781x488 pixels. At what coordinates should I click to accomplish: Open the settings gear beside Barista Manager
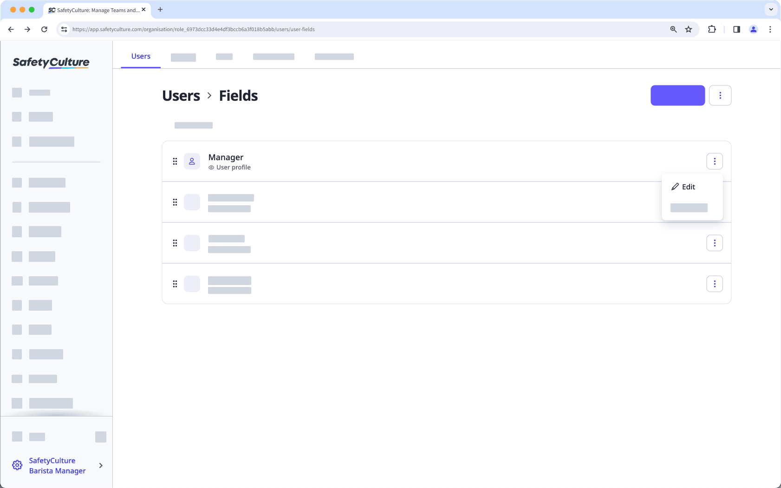17,465
